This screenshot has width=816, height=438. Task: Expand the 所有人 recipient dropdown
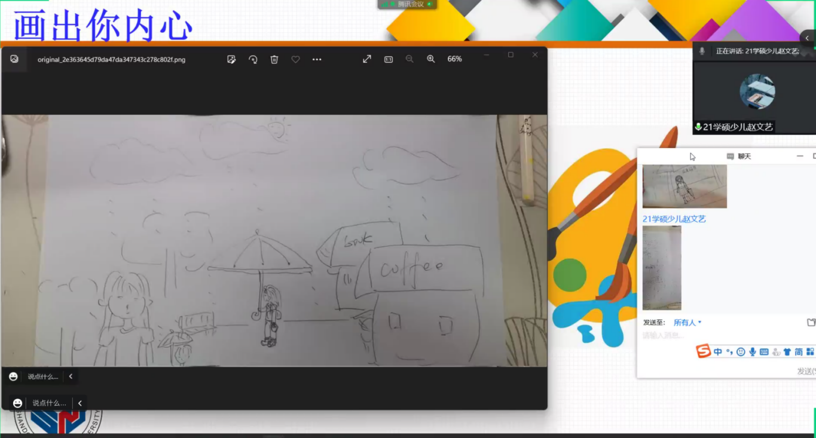[687, 323]
